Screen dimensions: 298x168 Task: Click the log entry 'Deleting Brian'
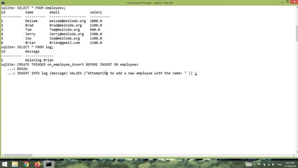coord(39,60)
